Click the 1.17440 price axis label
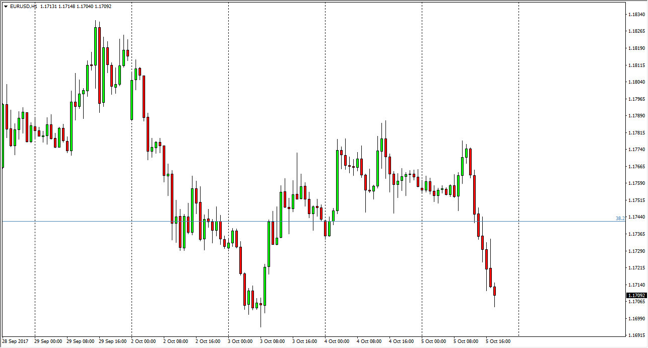The height and width of the screenshot is (348, 648). [636, 217]
